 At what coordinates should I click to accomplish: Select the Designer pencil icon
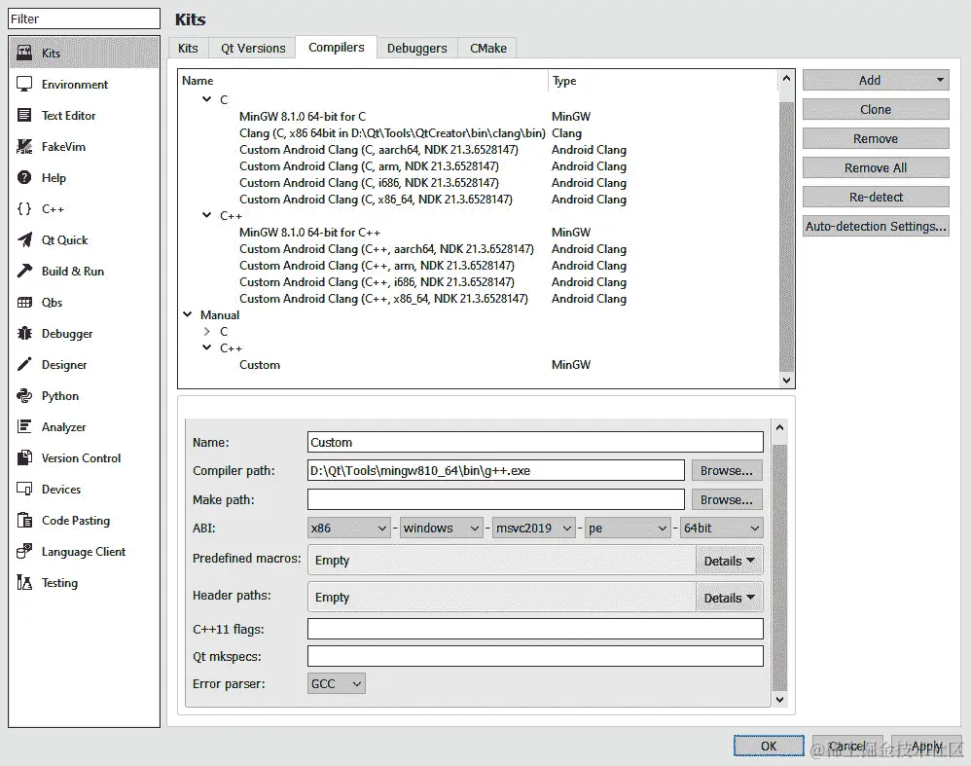24,364
